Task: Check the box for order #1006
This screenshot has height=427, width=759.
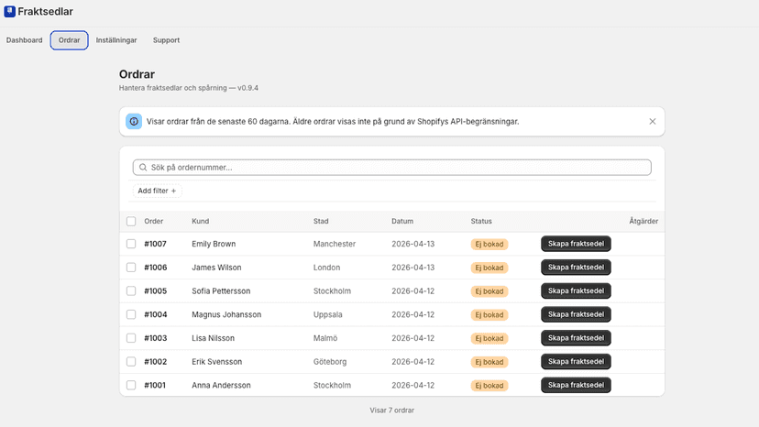Action: click(x=131, y=268)
